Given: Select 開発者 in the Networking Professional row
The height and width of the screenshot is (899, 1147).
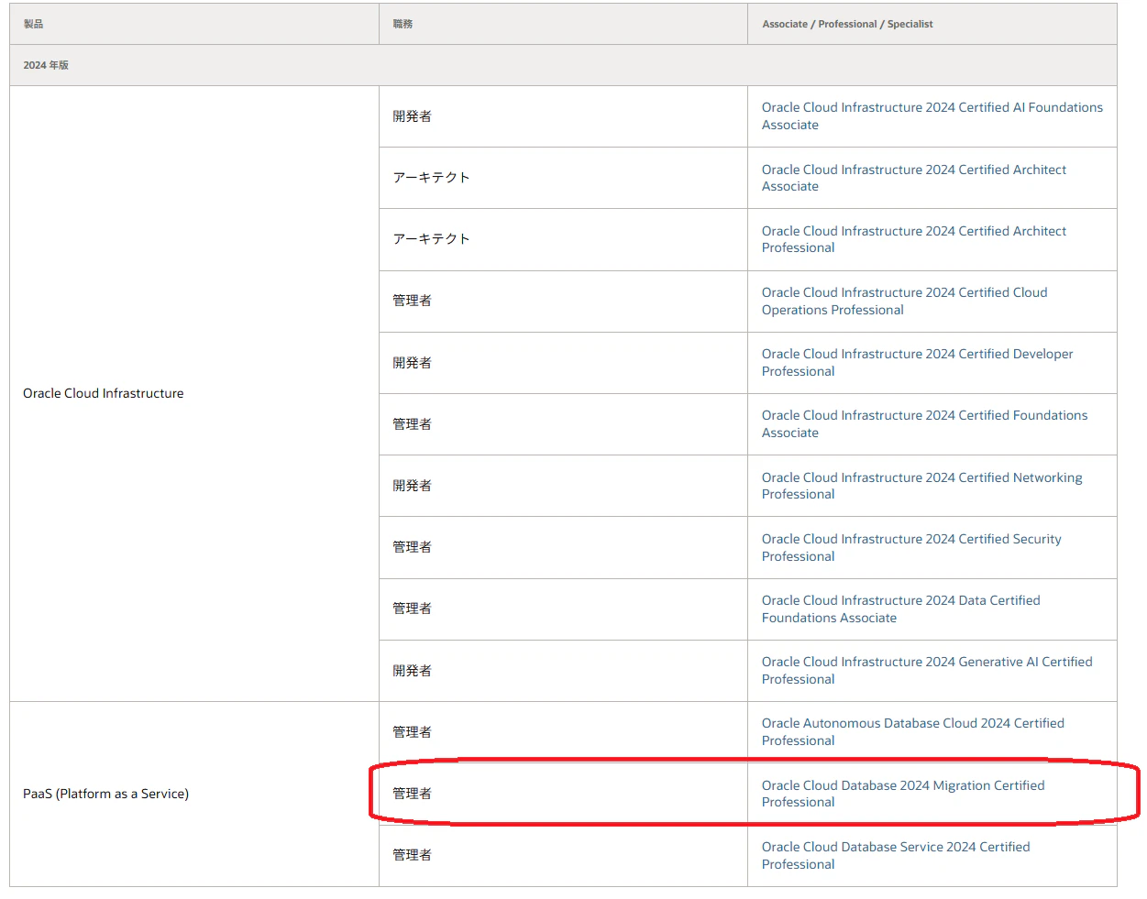Looking at the screenshot, I should coord(412,486).
